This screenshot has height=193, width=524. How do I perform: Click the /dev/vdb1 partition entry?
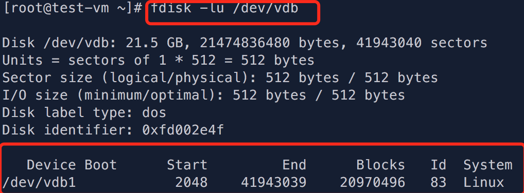(x=39, y=182)
